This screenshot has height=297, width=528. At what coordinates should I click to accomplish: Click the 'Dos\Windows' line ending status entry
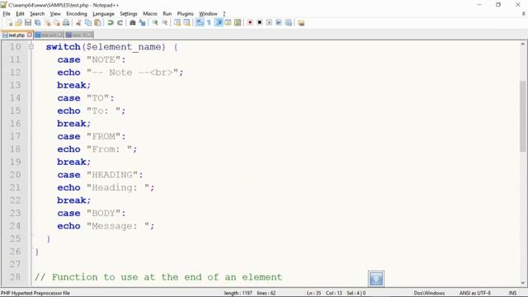[429, 293]
